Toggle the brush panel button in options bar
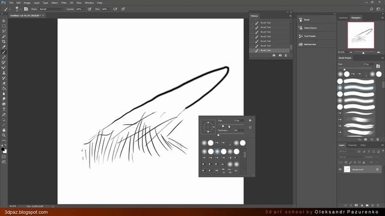Image resolution: width=385 pixels, height=216 pixels. tap(26, 9)
